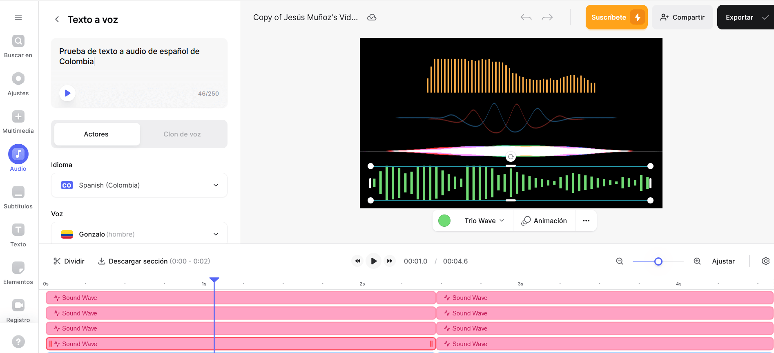Click Ajustar to fit the timeline

(723, 261)
